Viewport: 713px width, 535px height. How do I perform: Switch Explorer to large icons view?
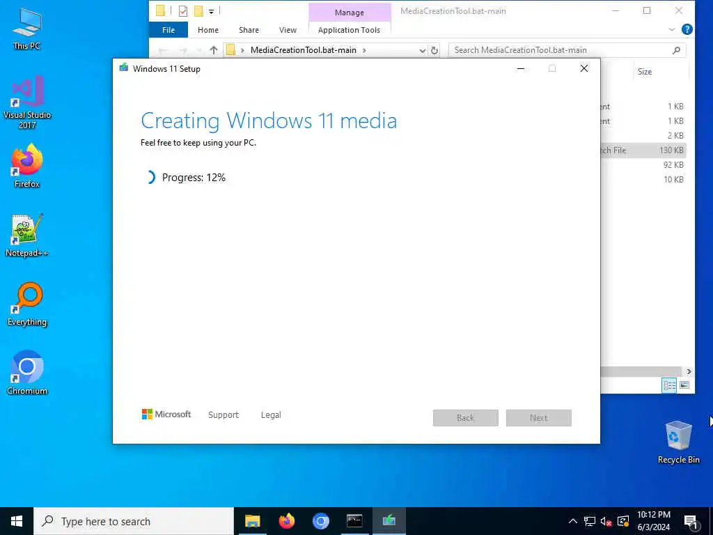click(x=684, y=385)
